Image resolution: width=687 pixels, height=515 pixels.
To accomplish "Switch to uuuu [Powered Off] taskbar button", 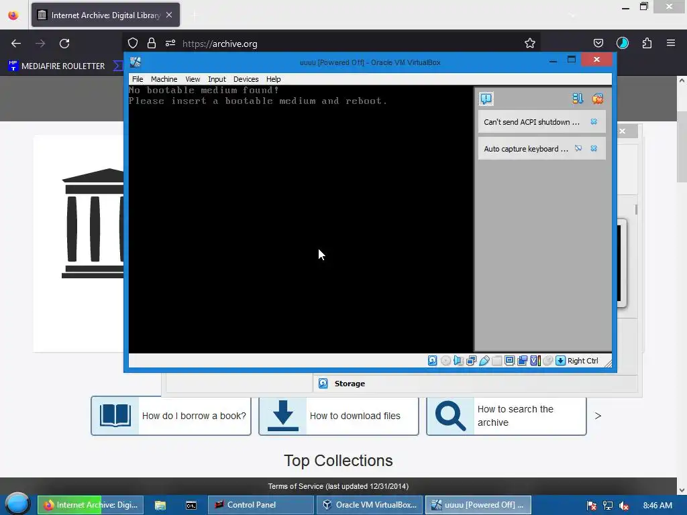I will pyautogui.click(x=478, y=505).
